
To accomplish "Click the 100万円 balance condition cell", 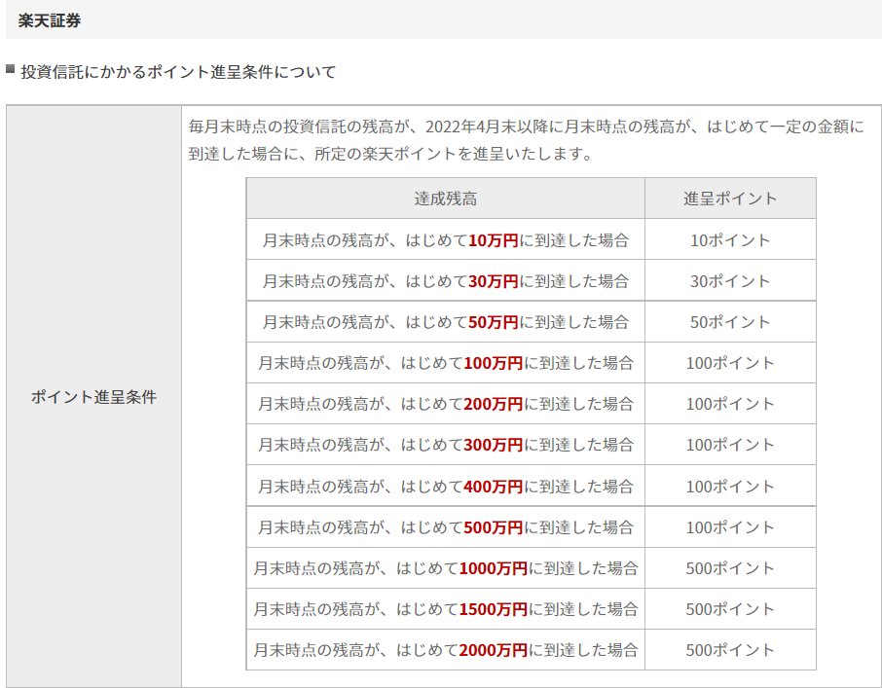I will pos(446,363).
